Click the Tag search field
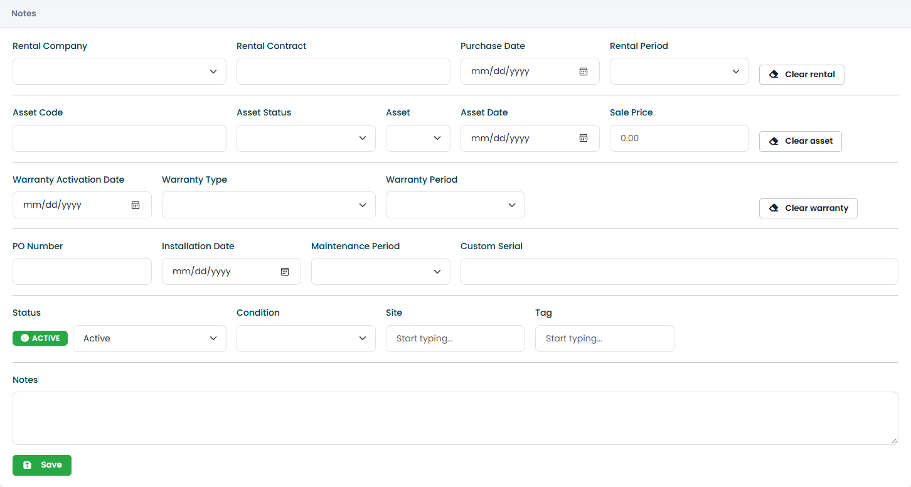The image size is (911, 487). 605,338
